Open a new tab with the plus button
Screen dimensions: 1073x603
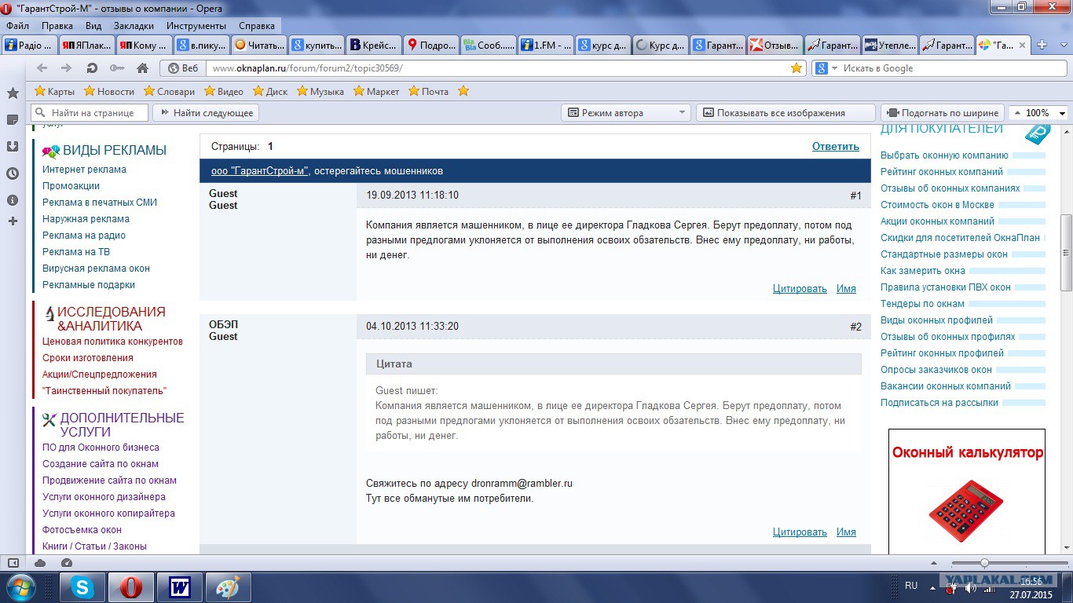[1042, 45]
